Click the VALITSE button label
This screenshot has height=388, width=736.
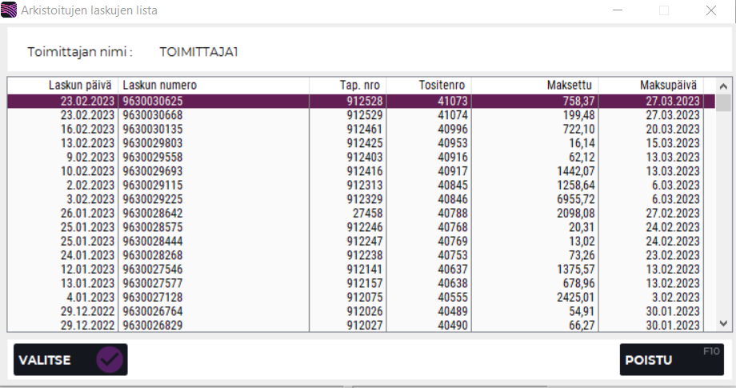(x=45, y=360)
